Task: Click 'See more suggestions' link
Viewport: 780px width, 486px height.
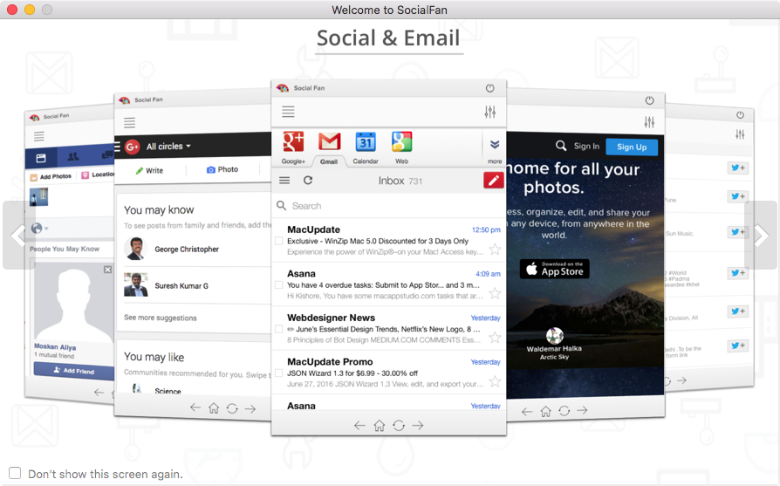Action: [x=161, y=318]
